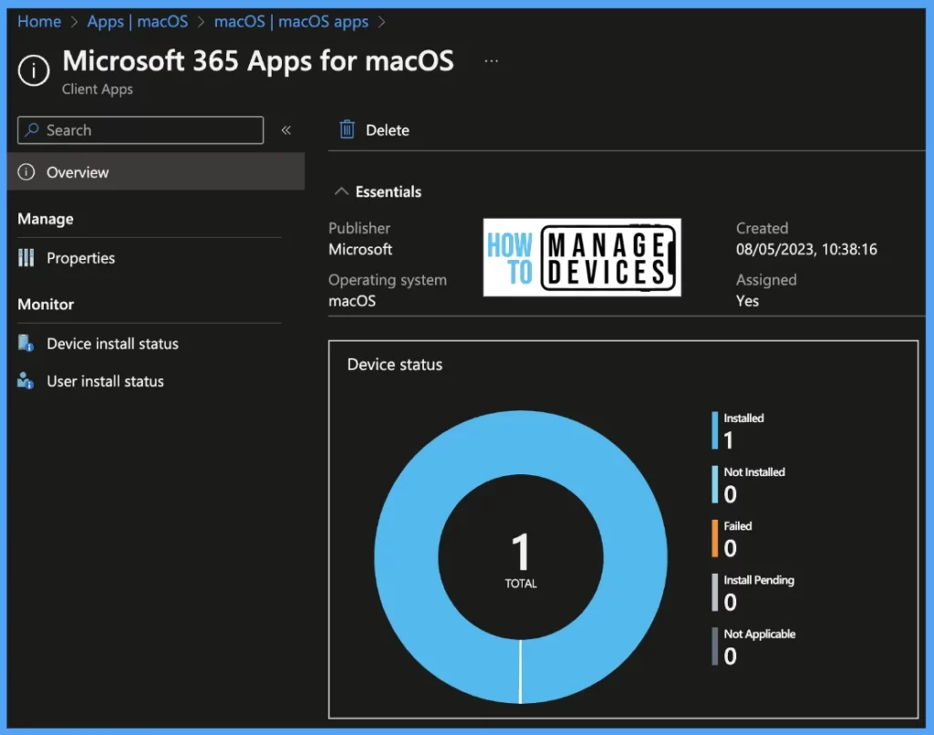Screen dimensions: 934x735
Task: Click the Not Applicable legend label
Action: [760, 634]
